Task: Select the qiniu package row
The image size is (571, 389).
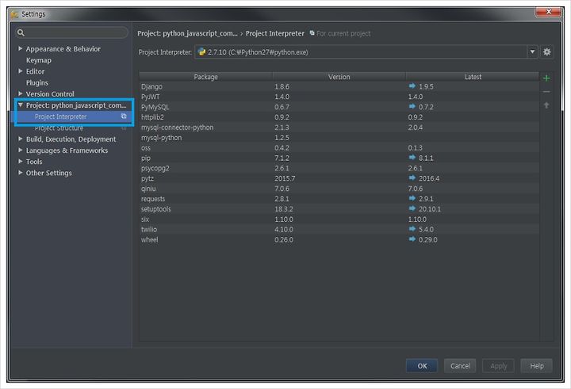Action: [339, 189]
